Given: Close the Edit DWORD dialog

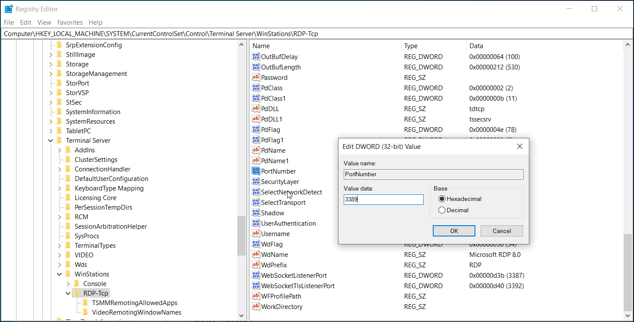Looking at the screenshot, I should coord(519,147).
